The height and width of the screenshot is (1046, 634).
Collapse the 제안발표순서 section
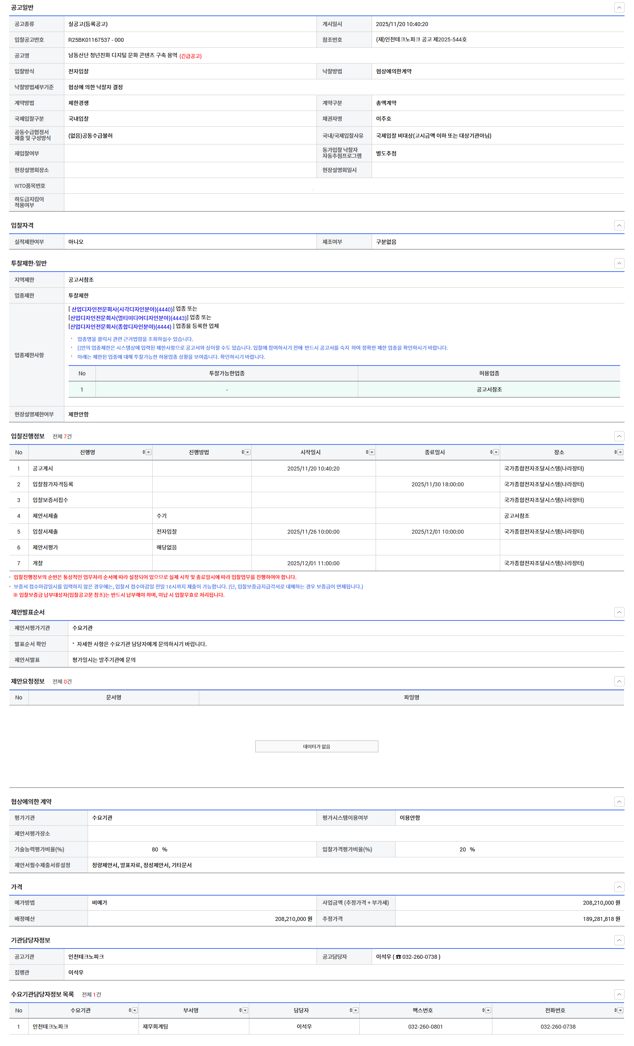619,612
